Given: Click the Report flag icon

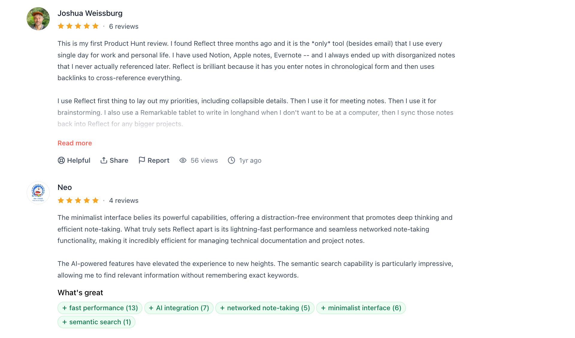Looking at the screenshot, I should pyautogui.click(x=142, y=160).
